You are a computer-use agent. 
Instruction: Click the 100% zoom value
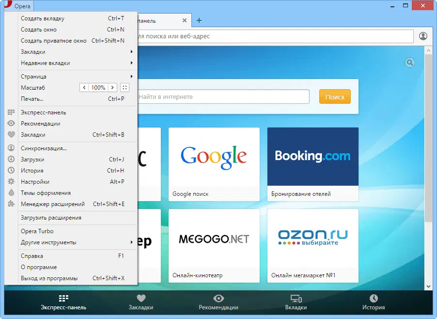point(98,88)
